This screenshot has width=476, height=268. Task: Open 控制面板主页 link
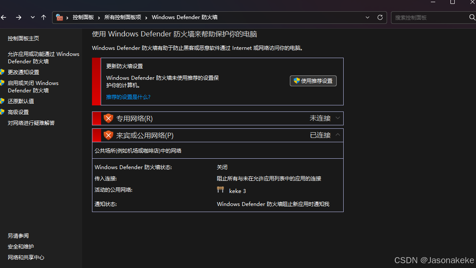[x=23, y=39]
